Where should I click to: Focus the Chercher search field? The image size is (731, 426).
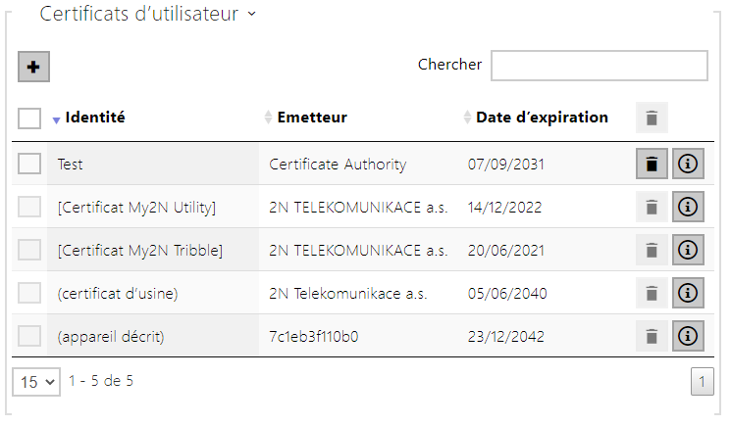(x=600, y=66)
